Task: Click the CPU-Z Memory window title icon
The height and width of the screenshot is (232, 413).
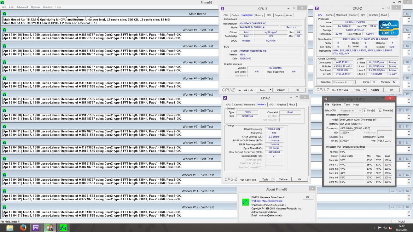Action: [x=225, y=98]
